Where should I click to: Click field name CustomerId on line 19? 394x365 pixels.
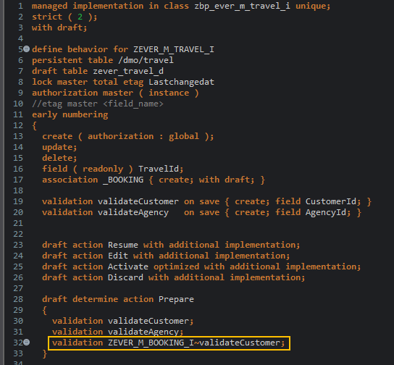coord(331,201)
